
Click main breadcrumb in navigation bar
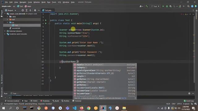[28, 6]
